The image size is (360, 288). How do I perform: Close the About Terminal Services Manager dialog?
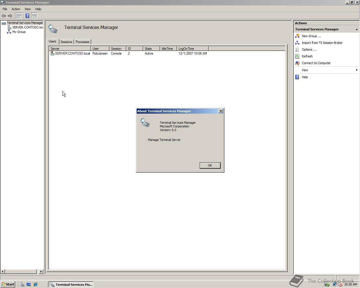(221, 111)
